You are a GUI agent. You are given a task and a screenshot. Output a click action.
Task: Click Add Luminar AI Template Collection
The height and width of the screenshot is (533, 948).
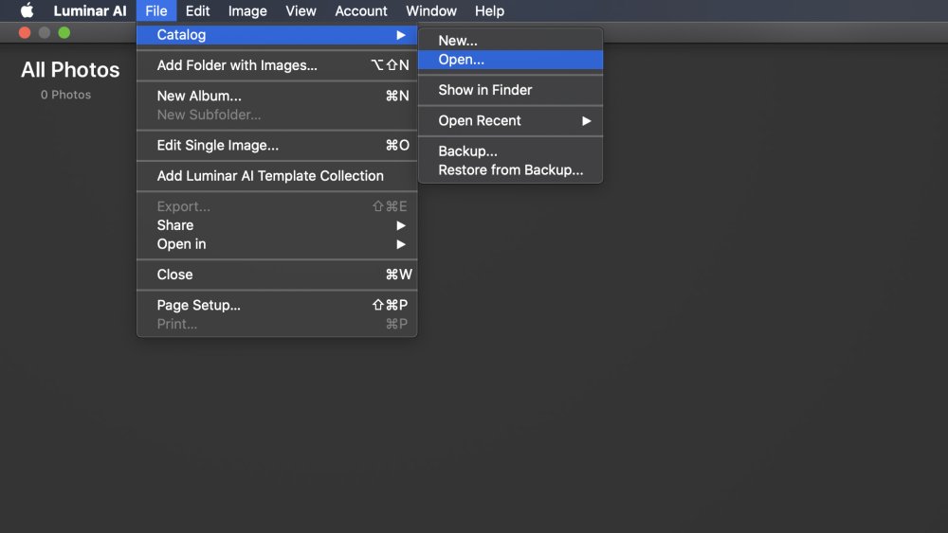click(277, 176)
